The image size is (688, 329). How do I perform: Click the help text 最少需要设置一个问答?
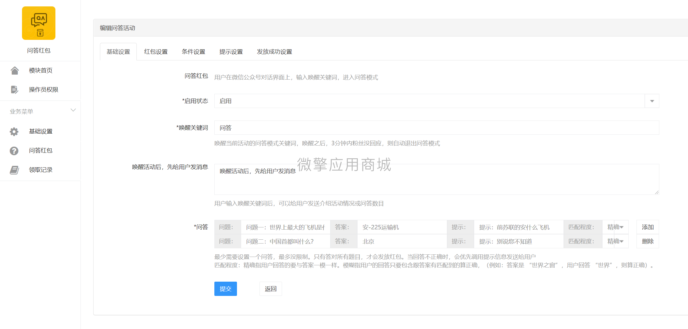tap(375, 257)
